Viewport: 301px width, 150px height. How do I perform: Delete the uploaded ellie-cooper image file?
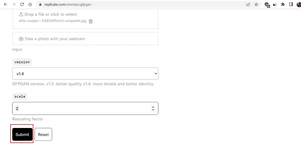(x=91, y=21)
